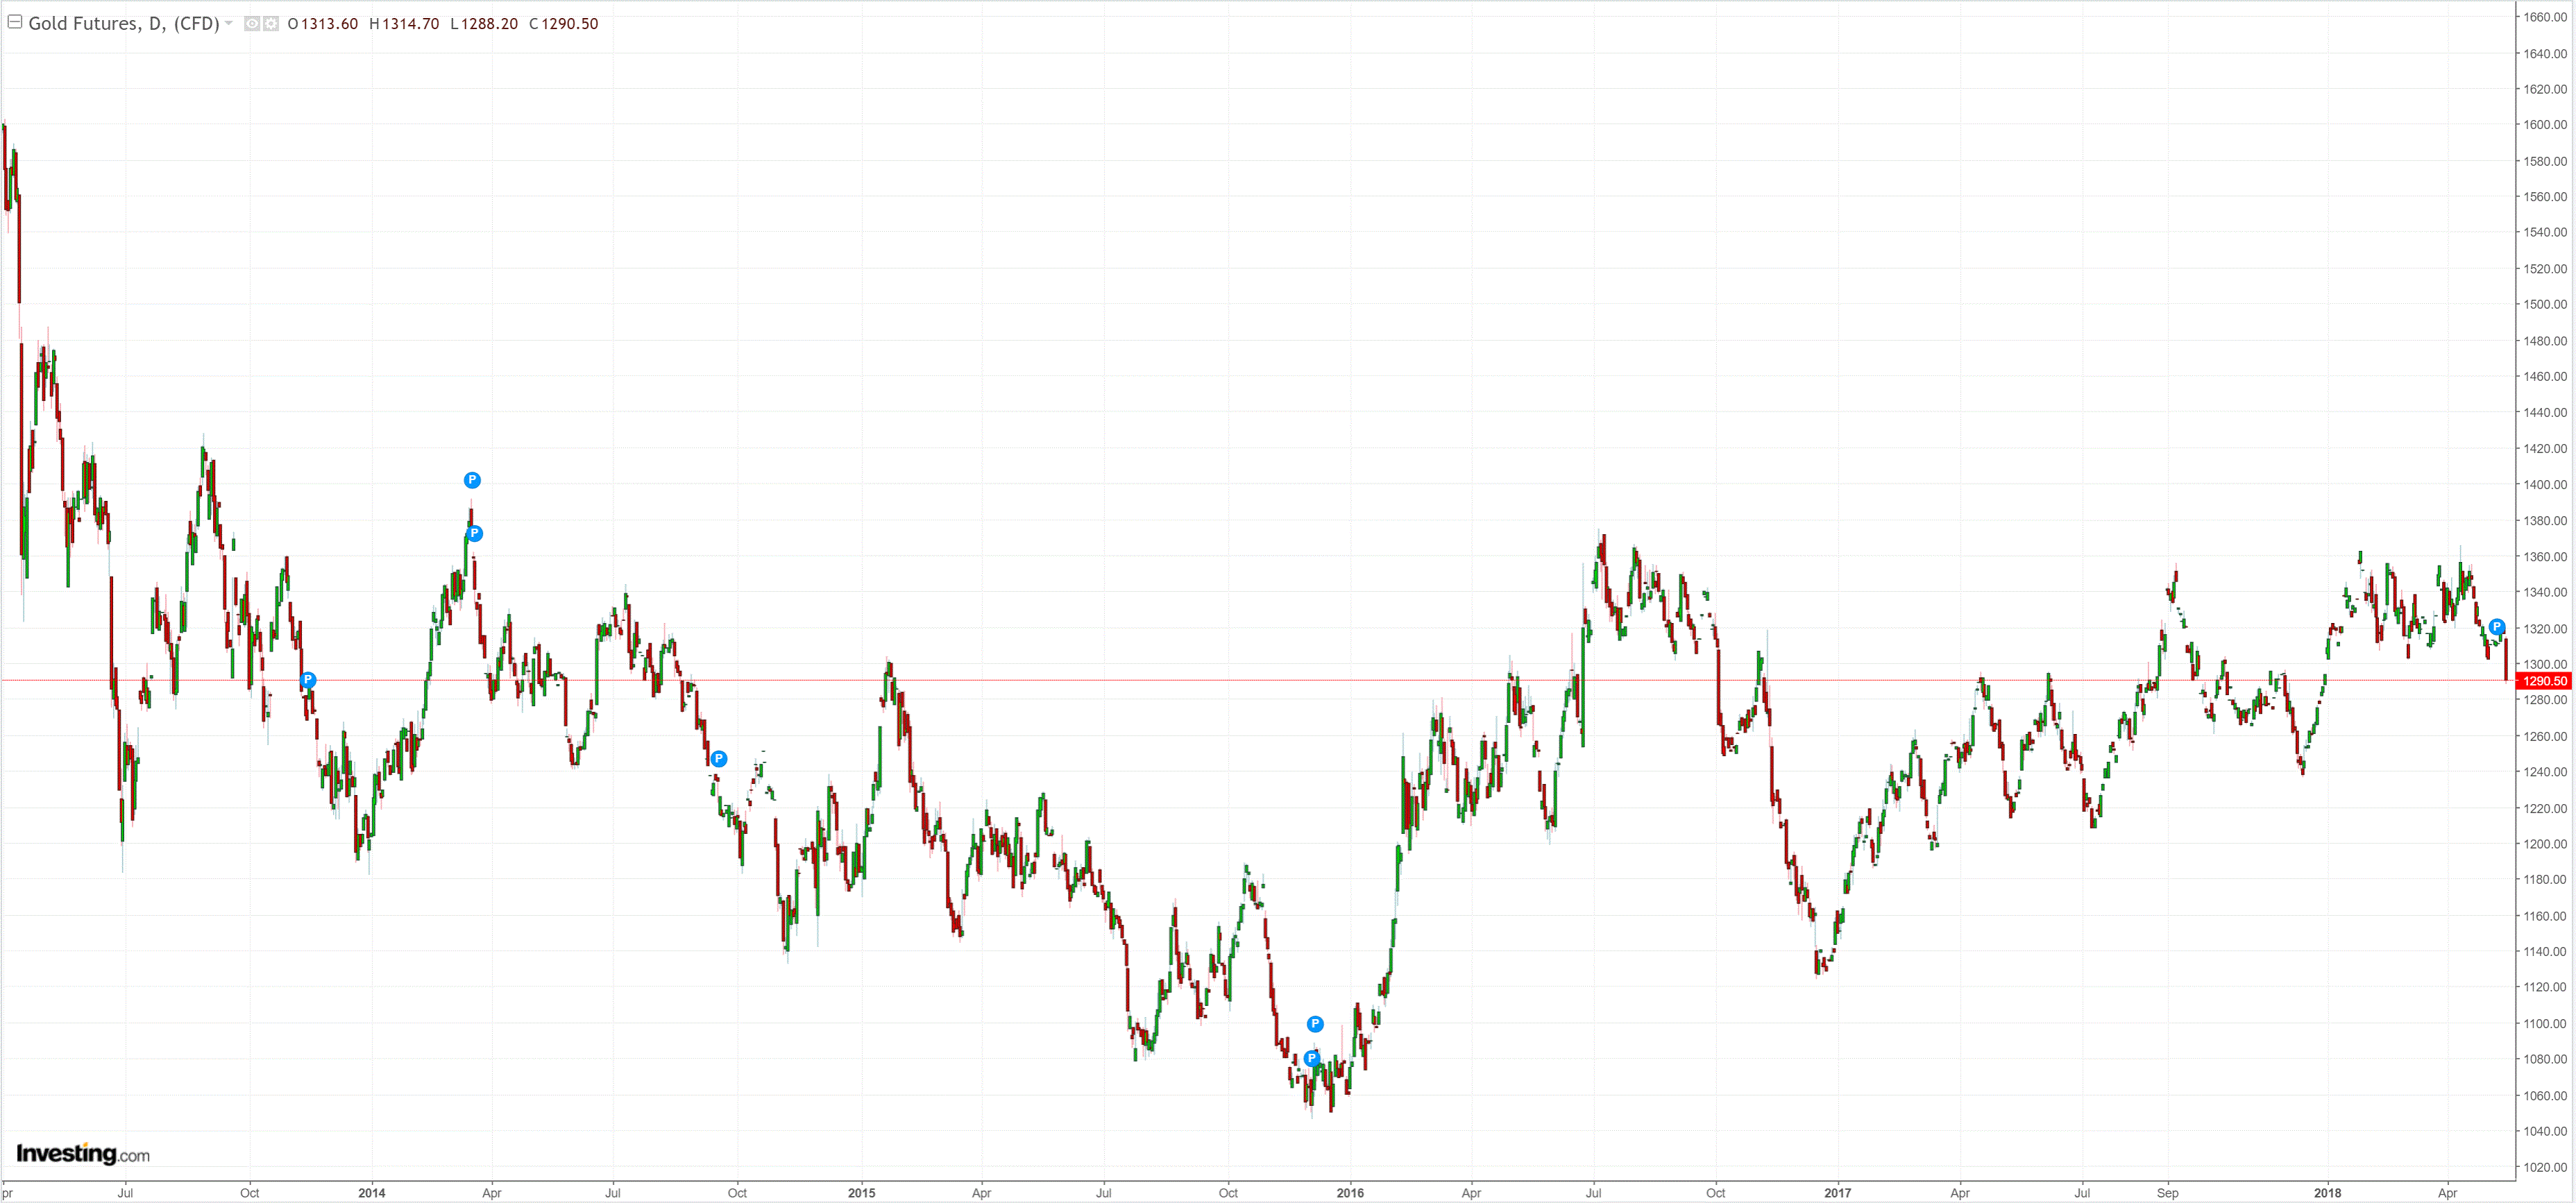
Task: Collapse the Gold Futures legend box
Action: [15, 21]
